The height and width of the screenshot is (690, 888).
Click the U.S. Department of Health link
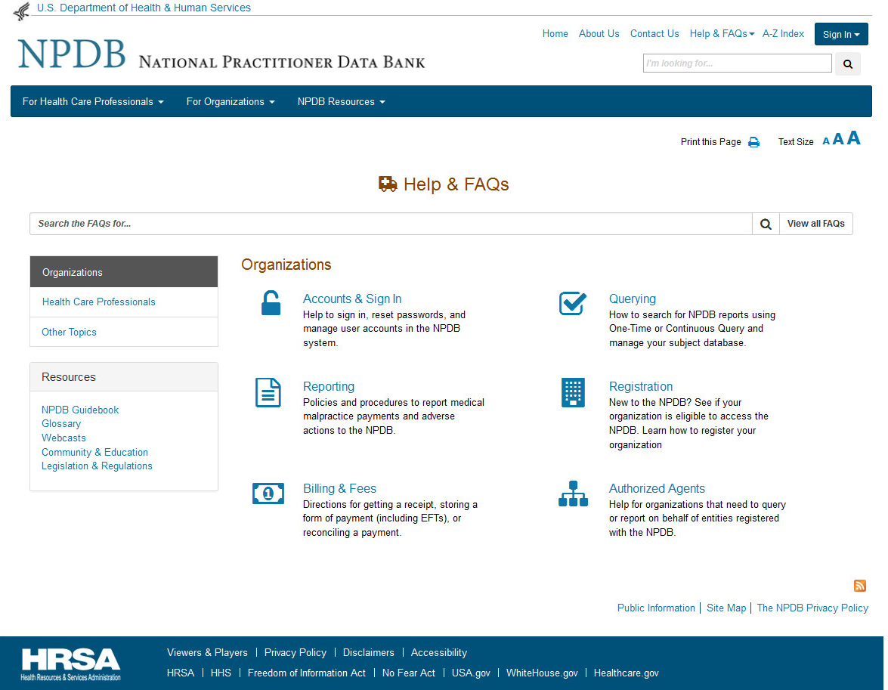click(x=144, y=8)
